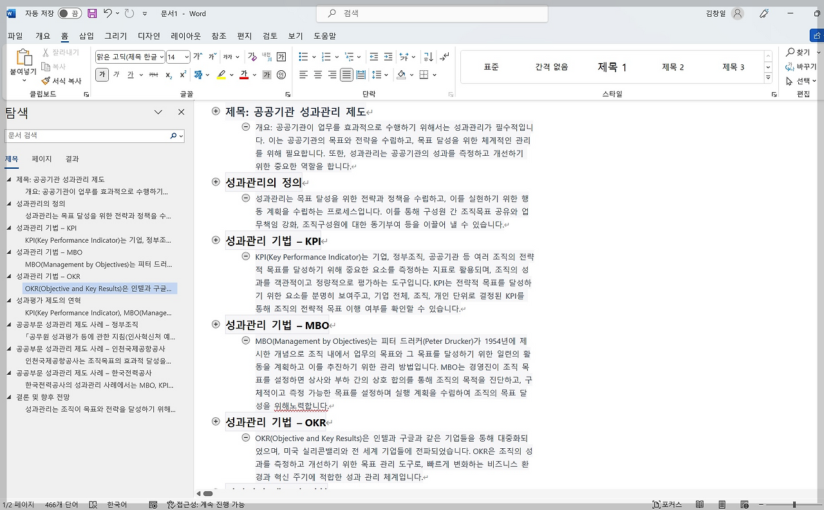Decrease paragraph indent
The height and width of the screenshot is (510, 824).
[x=374, y=57]
